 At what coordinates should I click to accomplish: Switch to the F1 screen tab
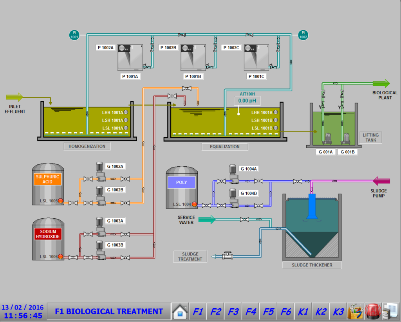tap(198, 311)
